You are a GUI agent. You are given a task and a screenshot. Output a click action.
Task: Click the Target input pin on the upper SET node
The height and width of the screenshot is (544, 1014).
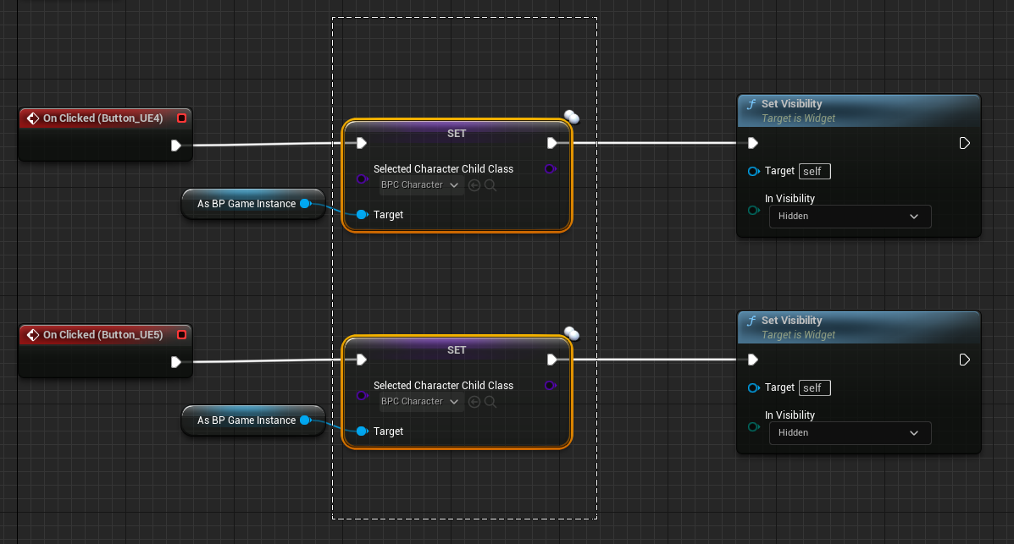[x=362, y=215]
